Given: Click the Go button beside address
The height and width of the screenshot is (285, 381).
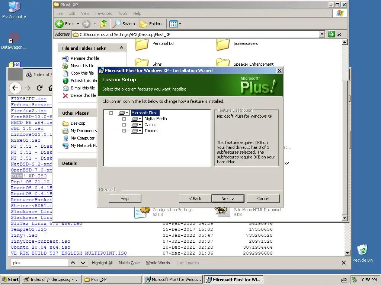Looking at the screenshot, I should (x=335, y=34).
